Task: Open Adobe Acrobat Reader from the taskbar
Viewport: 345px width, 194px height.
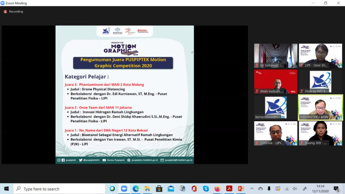Action: click(229, 189)
